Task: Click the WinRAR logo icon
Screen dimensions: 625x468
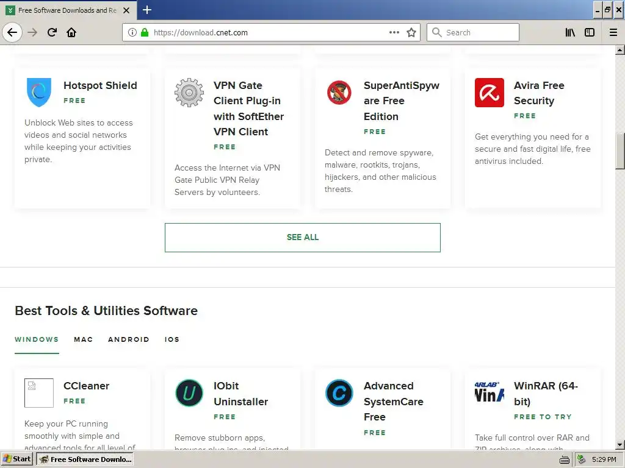Action: tap(490, 393)
